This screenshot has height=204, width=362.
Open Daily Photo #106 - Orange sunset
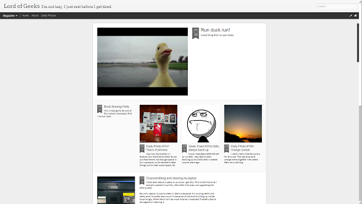(x=243, y=148)
